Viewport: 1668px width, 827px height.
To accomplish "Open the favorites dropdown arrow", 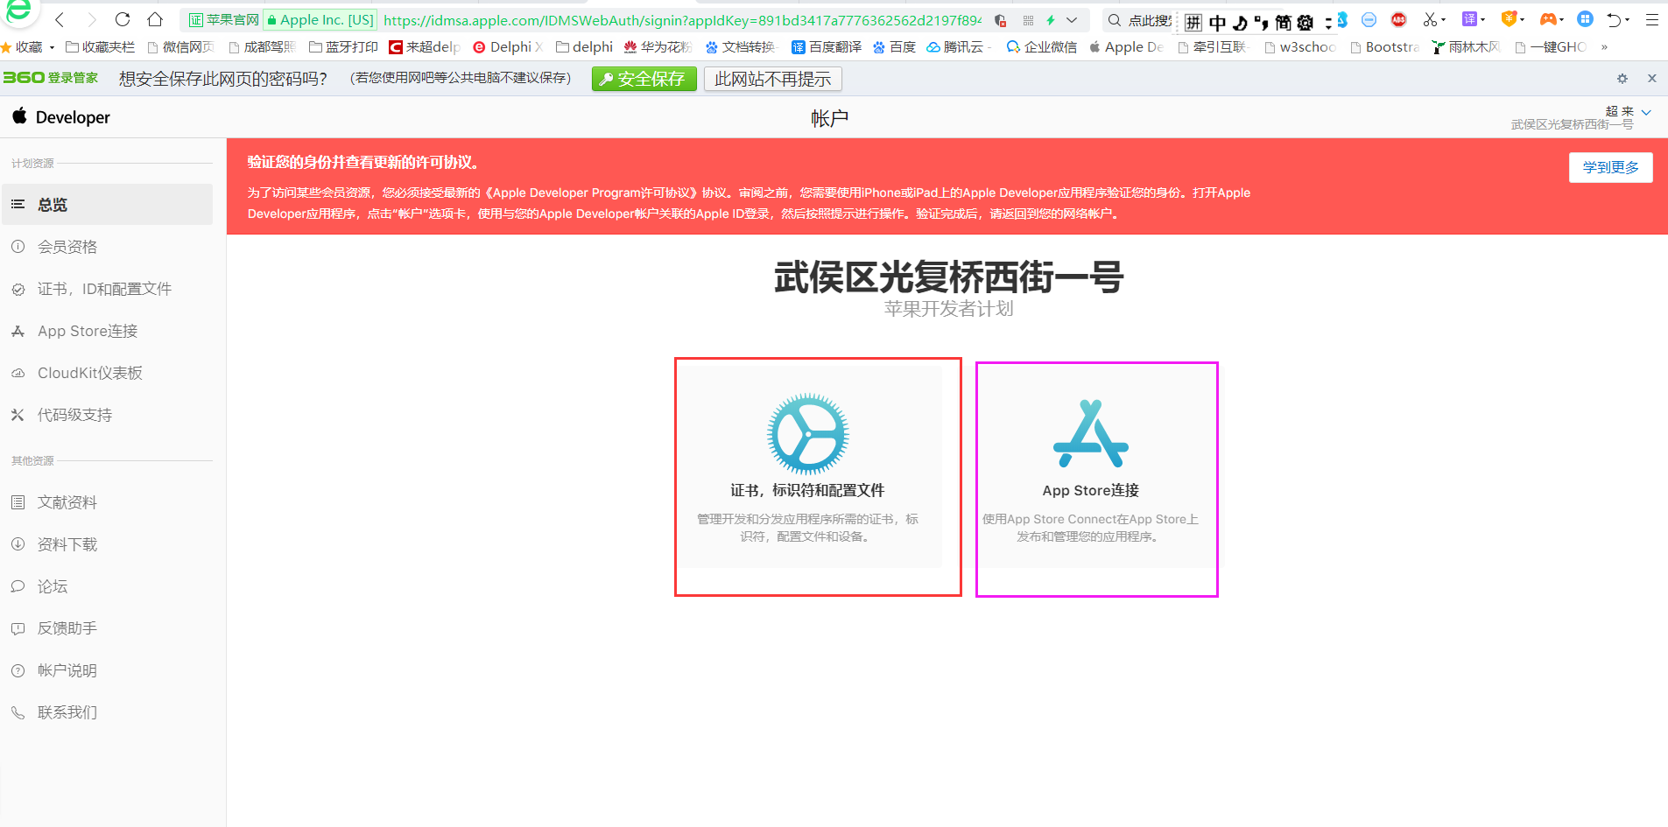I will click(x=53, y=47).
